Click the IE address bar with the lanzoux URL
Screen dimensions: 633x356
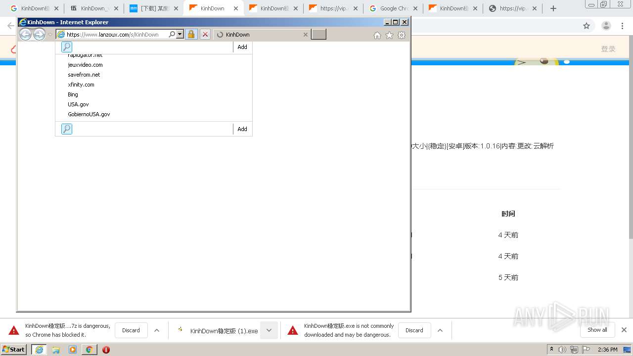click(x=112, y=35)
